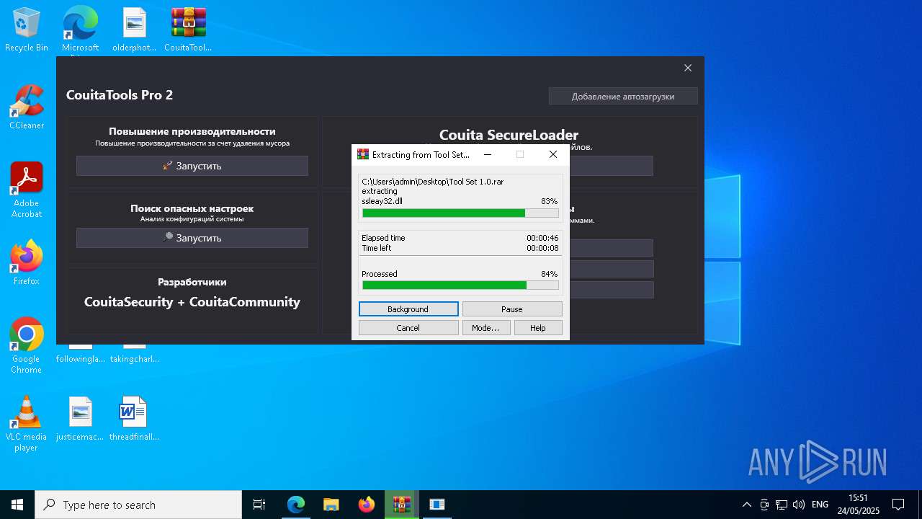922x519 pixels.
Task: Click the Background button in the extraction dialog
Action: pyautogui.click(x=408, y=309)
